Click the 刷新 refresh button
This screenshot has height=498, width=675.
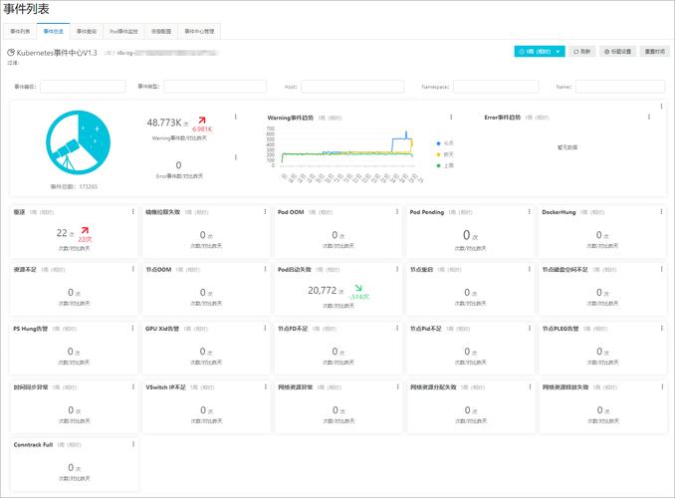point(582,51)
